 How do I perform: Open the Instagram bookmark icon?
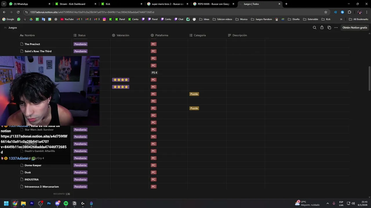pos(104,19)
